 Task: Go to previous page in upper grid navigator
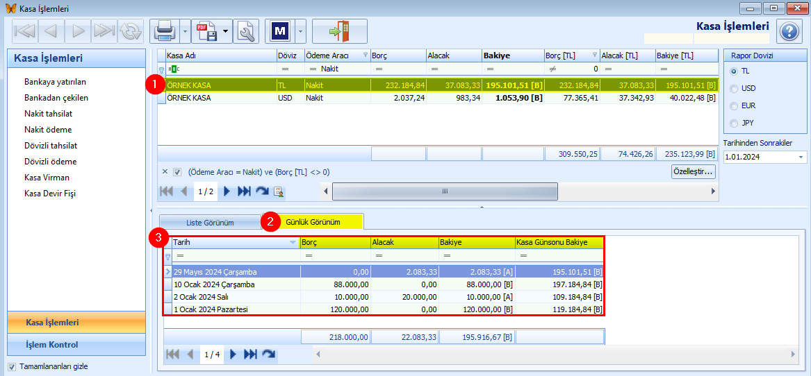pos(184,191)
